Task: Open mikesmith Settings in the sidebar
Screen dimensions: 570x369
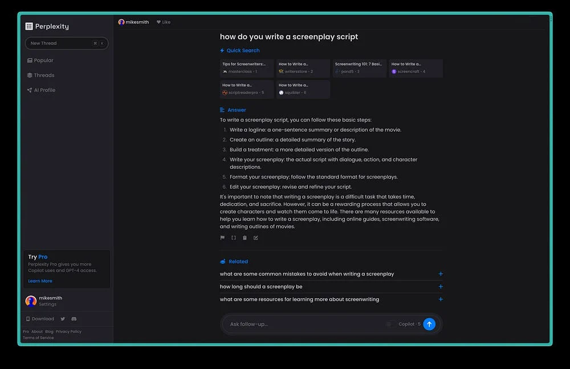Action: click(x=48, y=304)
